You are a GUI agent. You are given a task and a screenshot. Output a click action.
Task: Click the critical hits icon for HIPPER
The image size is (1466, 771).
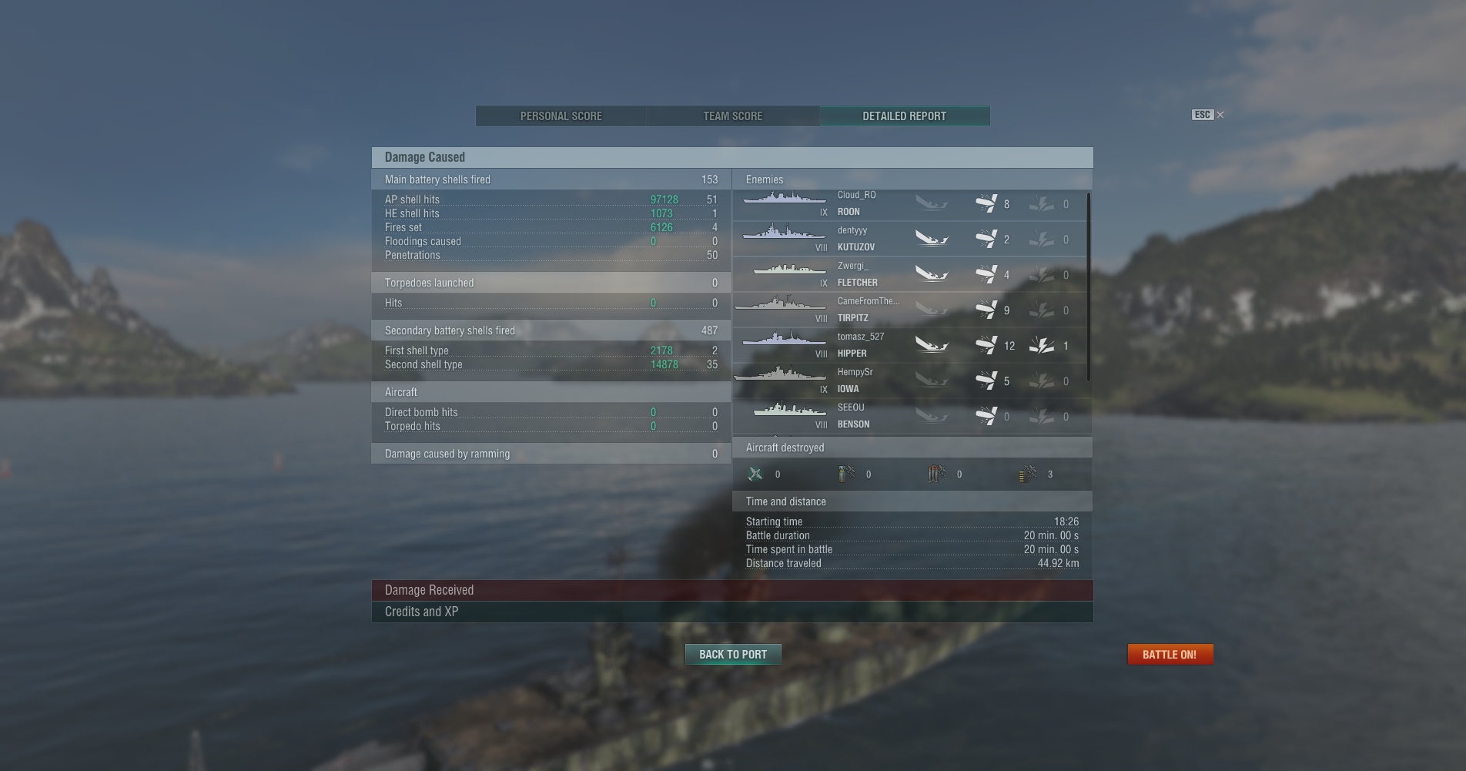point(1042,345)
